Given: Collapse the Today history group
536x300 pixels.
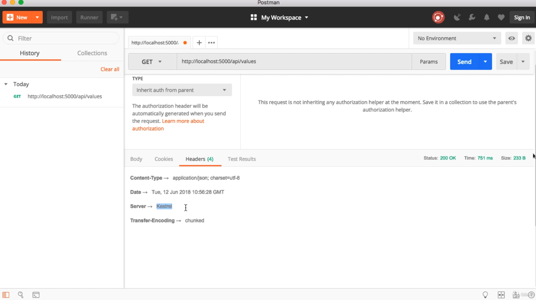Looking at the screenshot, I should [x=6, y=84].
